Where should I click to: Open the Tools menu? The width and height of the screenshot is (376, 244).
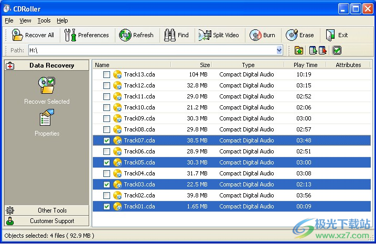44,20
